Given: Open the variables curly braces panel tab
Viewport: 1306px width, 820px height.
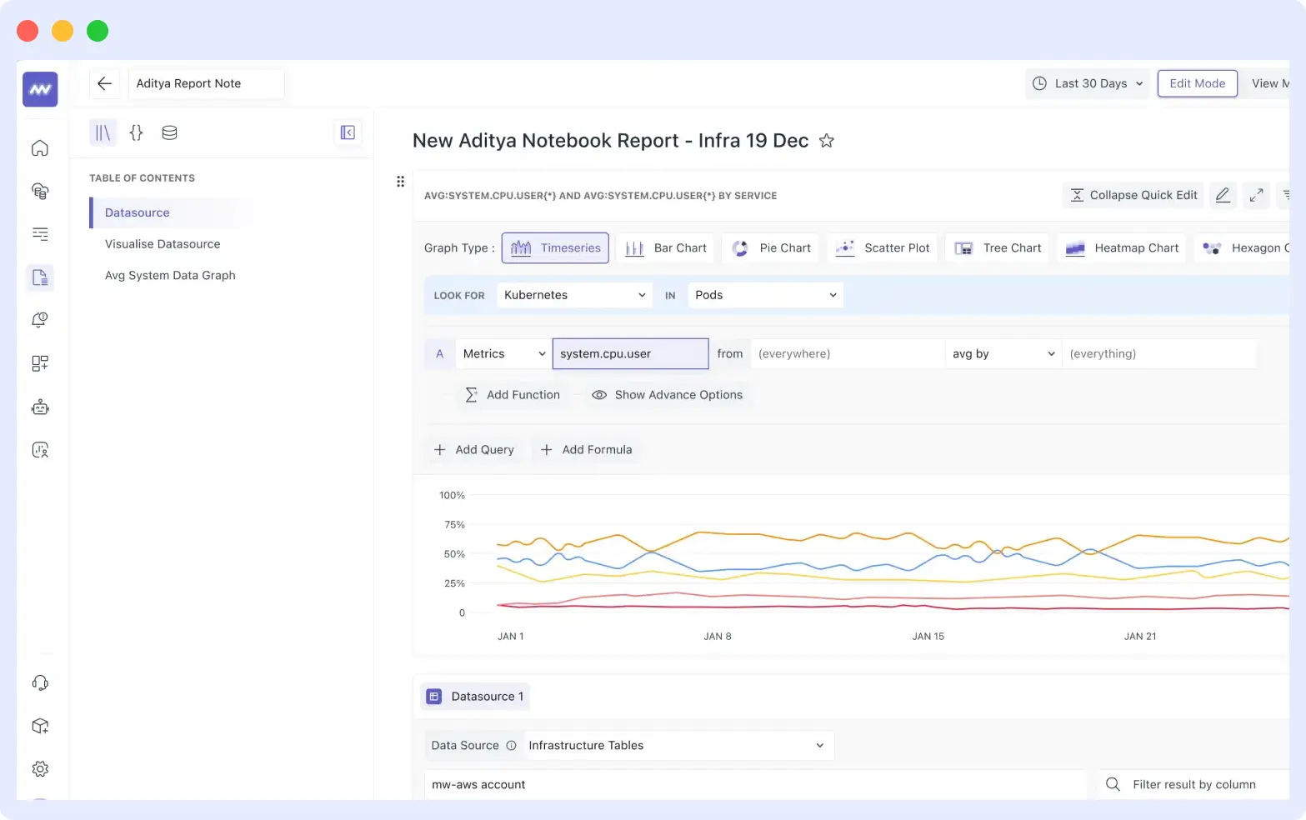Looking at the screenshot, I should (136, 132).
